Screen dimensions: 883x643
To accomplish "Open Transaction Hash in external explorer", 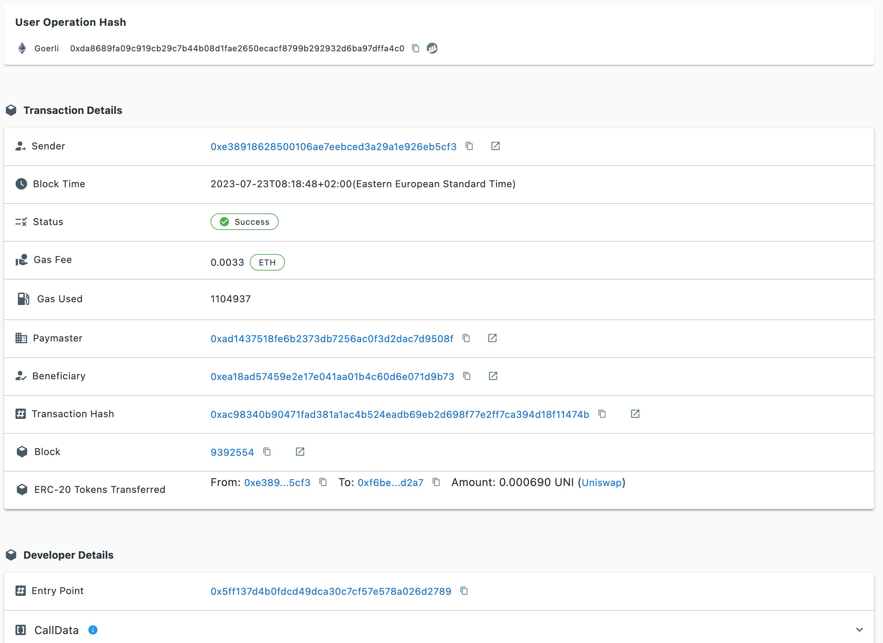I will (x=635, y=414).
